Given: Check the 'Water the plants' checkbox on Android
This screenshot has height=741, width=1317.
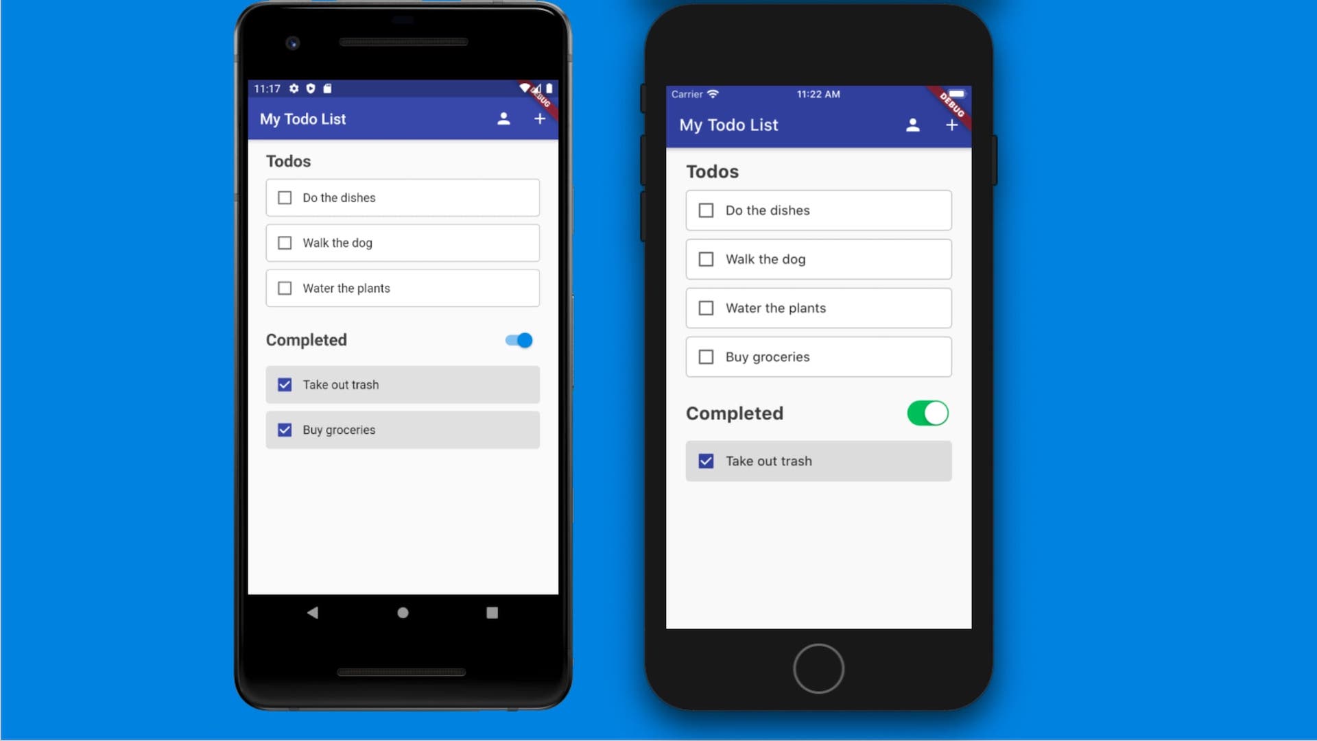Looking at the screenshot, I should click(x=284, y=287).
